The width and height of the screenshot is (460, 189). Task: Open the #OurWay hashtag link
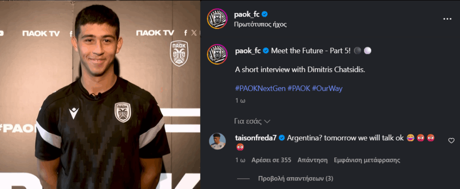[327, 88]
